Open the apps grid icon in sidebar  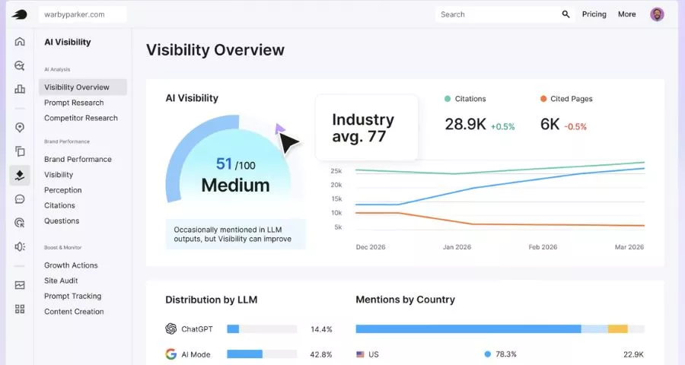(20, 309)
